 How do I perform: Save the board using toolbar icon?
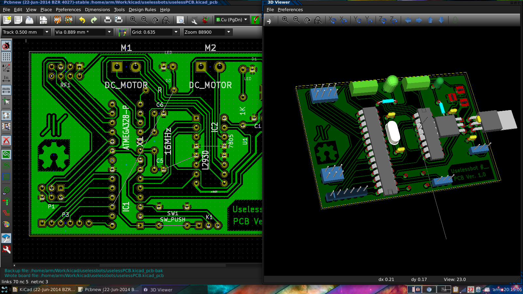(x=29, y=20)
